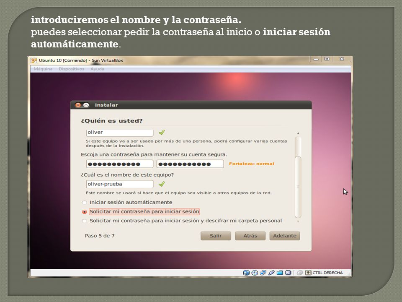Click the mouse integration status icon
402x302 pixels.
[300, 273]
